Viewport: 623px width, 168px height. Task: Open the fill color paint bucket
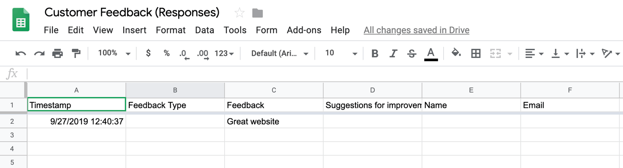[456, 53]
